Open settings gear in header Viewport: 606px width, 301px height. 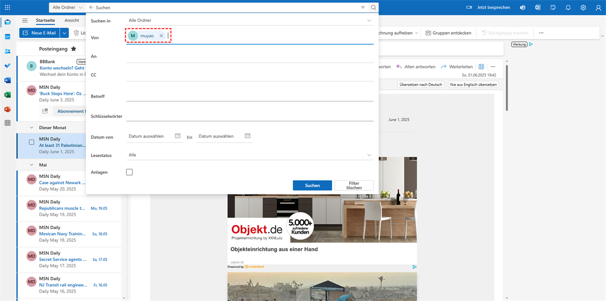tap(583, 8)
